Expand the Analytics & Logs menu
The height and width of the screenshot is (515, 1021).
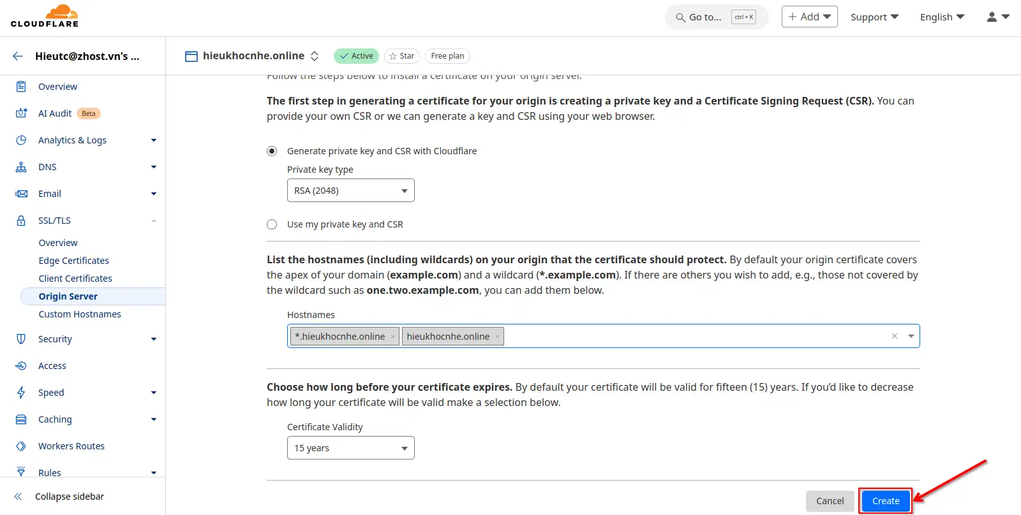(153, 140)
